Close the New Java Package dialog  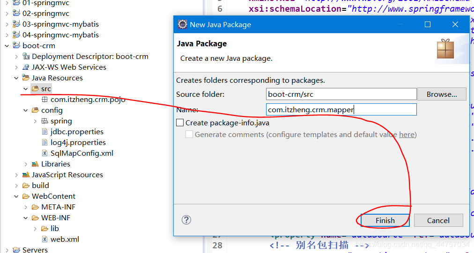455,24
